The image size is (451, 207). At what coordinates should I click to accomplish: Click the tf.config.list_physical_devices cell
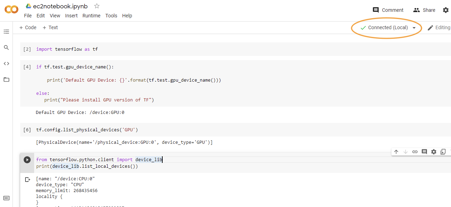(x=87, y=130)
